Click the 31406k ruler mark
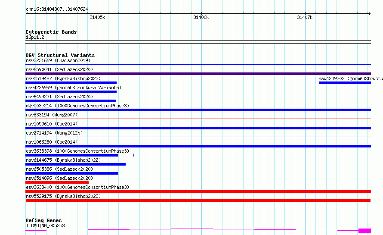The width and height of the screenshot is (383, 235). pyautogui.click(x=201, y=17)
